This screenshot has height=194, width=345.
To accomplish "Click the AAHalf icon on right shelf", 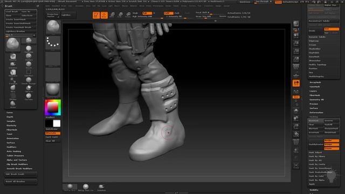I will pos(296,59).
